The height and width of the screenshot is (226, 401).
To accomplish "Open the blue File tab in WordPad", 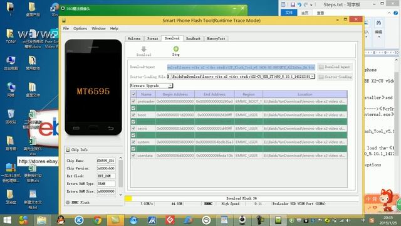I will click(289, 13).
